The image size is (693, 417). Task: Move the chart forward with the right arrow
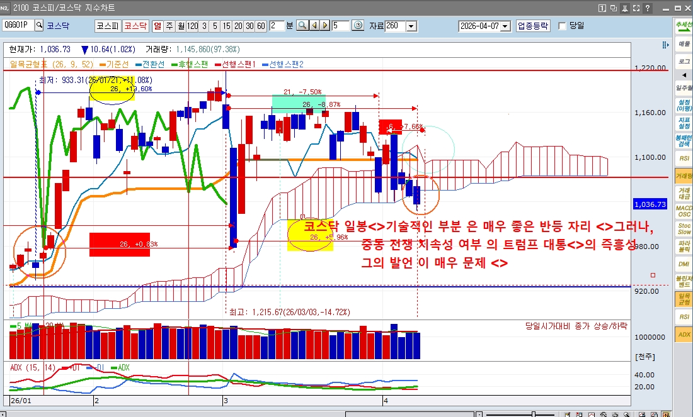325,26
